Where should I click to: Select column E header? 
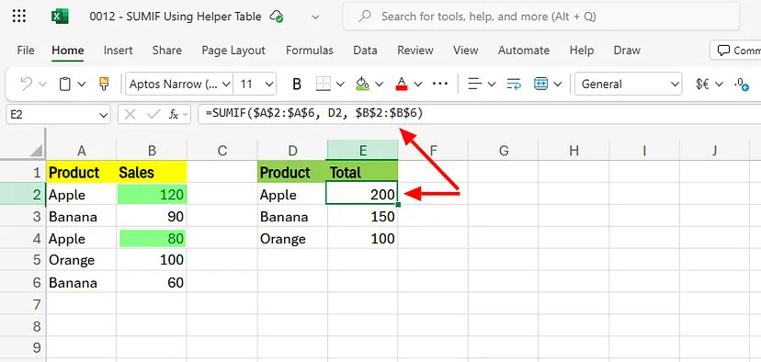coord(362,151)
